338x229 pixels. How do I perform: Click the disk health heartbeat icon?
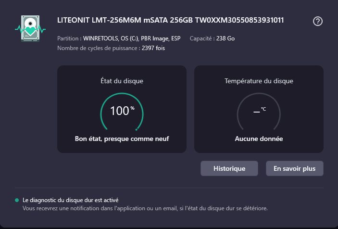30,28
